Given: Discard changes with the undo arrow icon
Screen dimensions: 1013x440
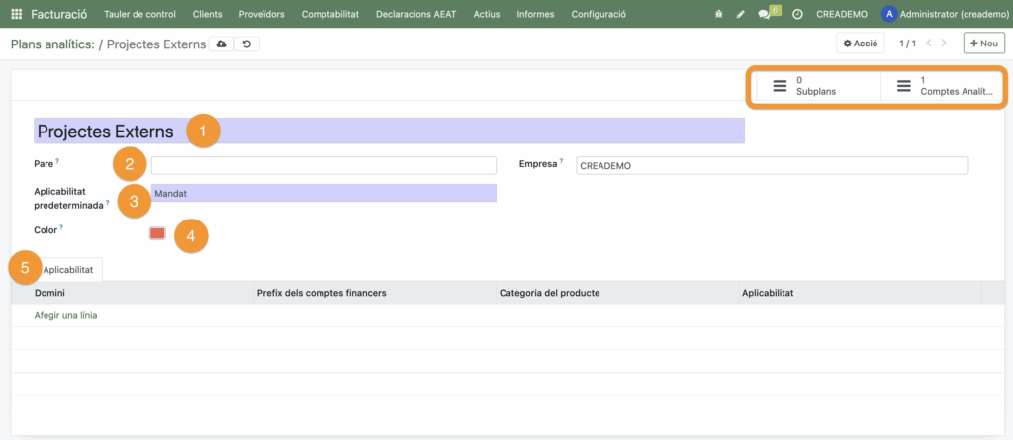Looking at the screenshot, I should [247, 44].
